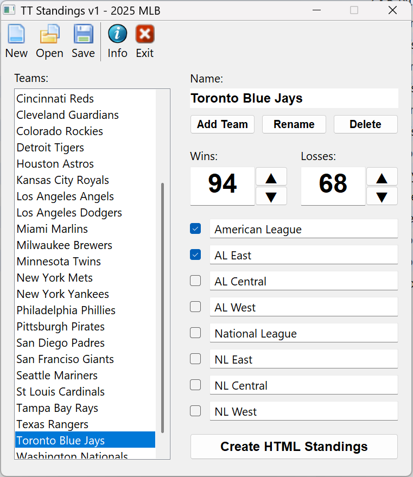The image size is (413, 477).
Task: Edit the NL West group name field
Action: pyautogui.click(x=304, y=411)
